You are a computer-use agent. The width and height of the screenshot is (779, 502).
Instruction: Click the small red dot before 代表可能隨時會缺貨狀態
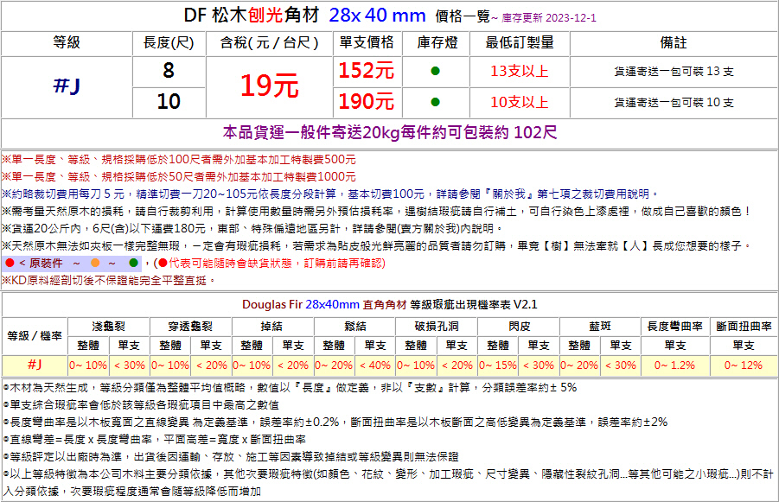(163, 264)
